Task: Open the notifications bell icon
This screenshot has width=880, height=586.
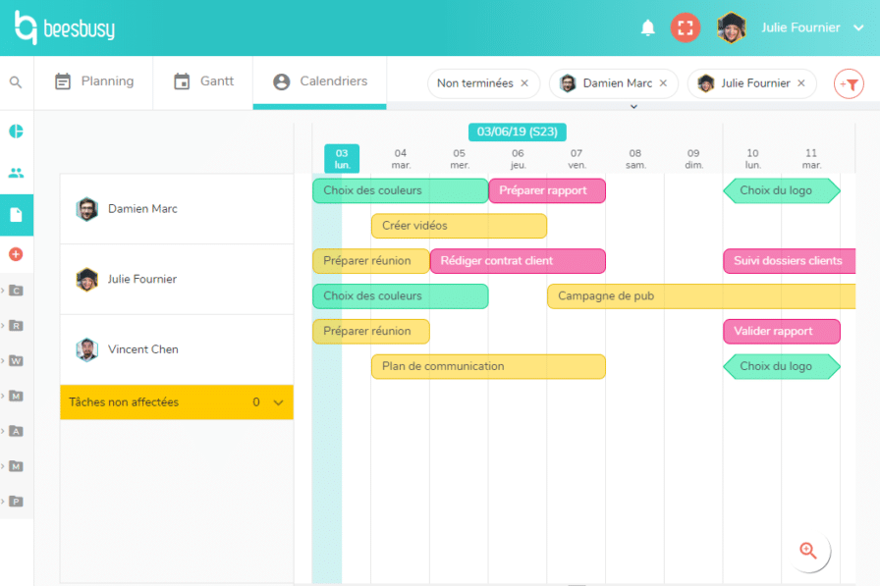Action: (648, 27)
